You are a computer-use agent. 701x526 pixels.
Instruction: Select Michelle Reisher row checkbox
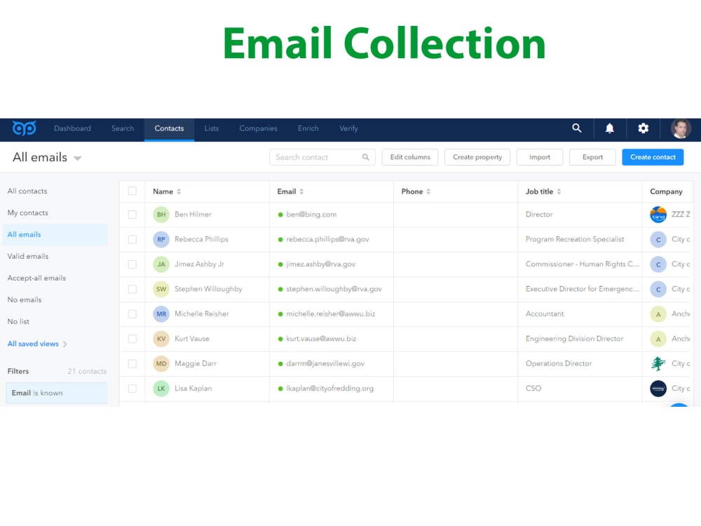point(132,314)
